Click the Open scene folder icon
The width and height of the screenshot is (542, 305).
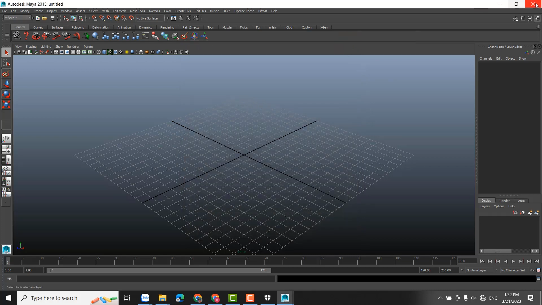pyautogui.click(x=45, y=18)
